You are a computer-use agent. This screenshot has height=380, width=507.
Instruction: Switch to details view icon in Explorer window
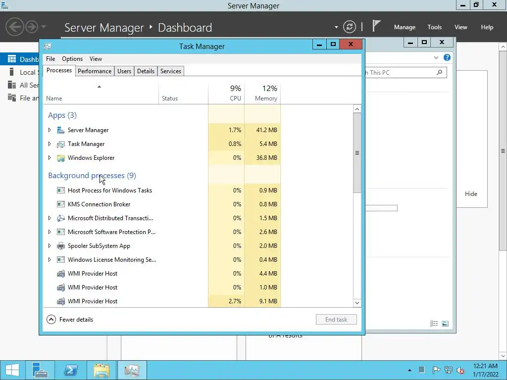(434, 324)
